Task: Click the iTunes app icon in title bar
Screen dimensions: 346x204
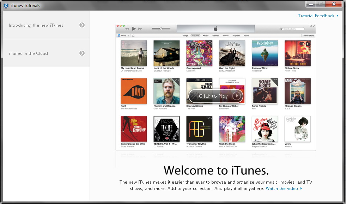Action: (6, 6)
